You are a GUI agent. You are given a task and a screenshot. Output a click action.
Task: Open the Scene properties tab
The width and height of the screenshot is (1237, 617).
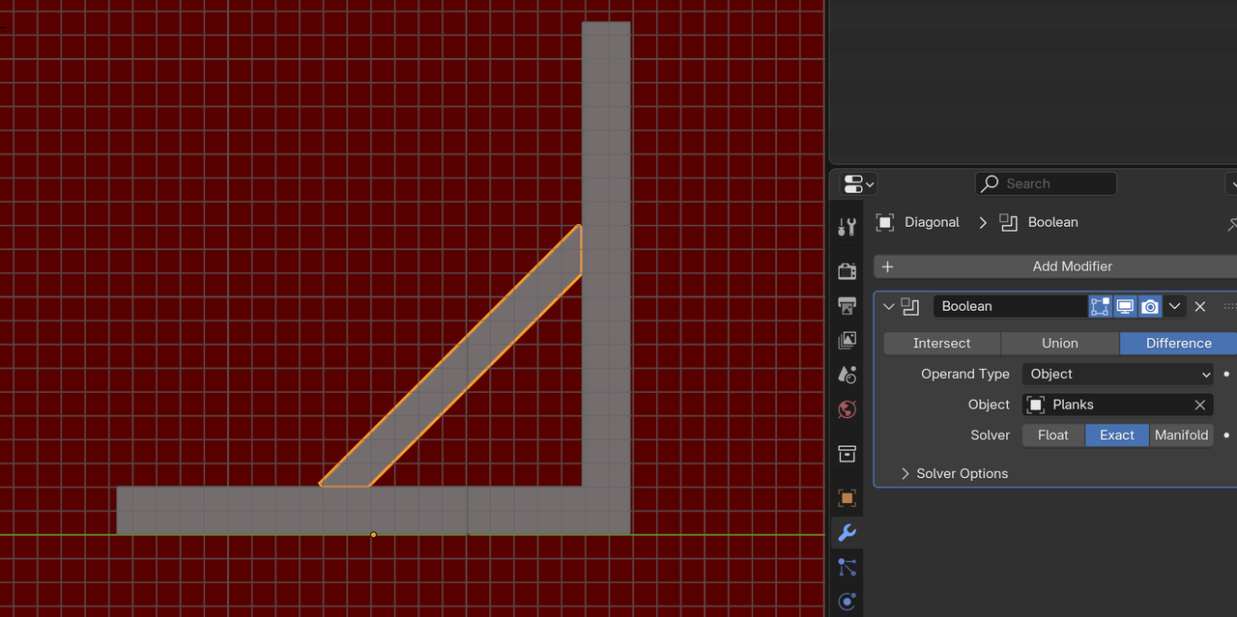point(847,375)
